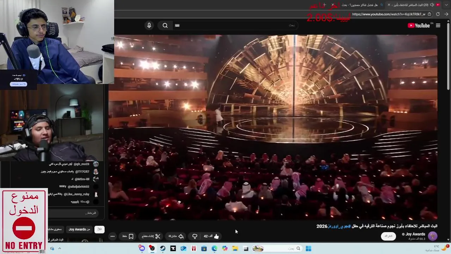
Task: Save the video with the bookmark button
Action: click(x=128, y=236)
